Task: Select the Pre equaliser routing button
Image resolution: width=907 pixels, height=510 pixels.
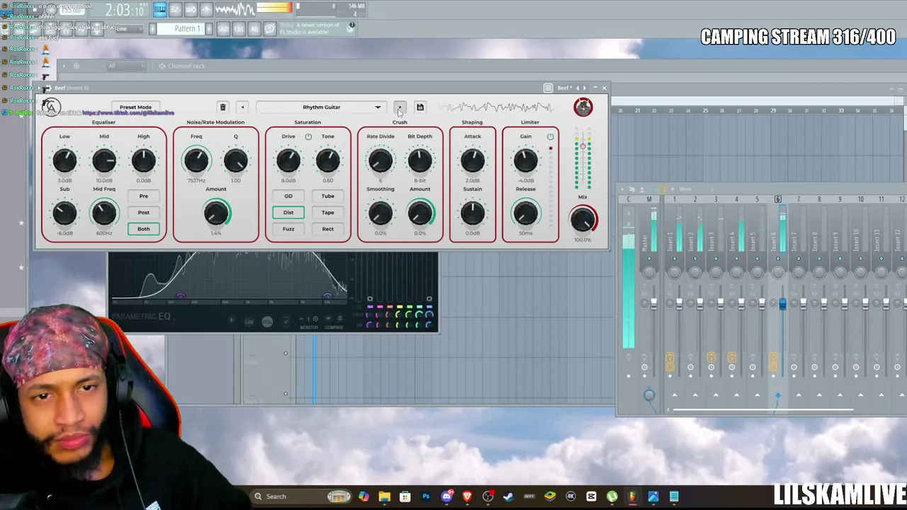Action: (144, 196)
